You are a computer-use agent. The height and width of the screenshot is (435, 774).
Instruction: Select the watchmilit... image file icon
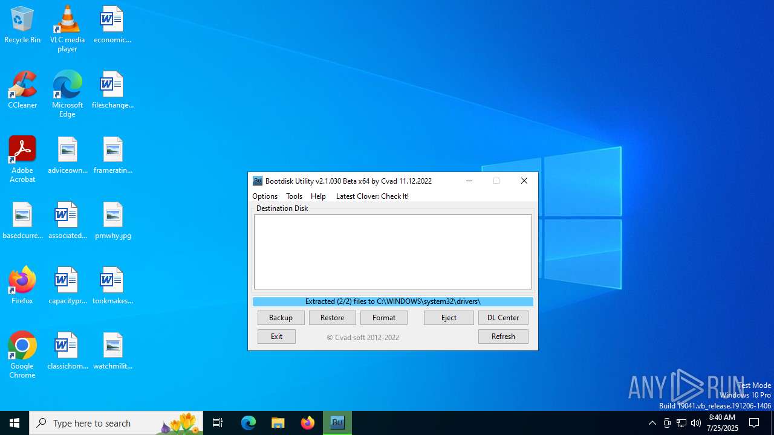(112, 351)
